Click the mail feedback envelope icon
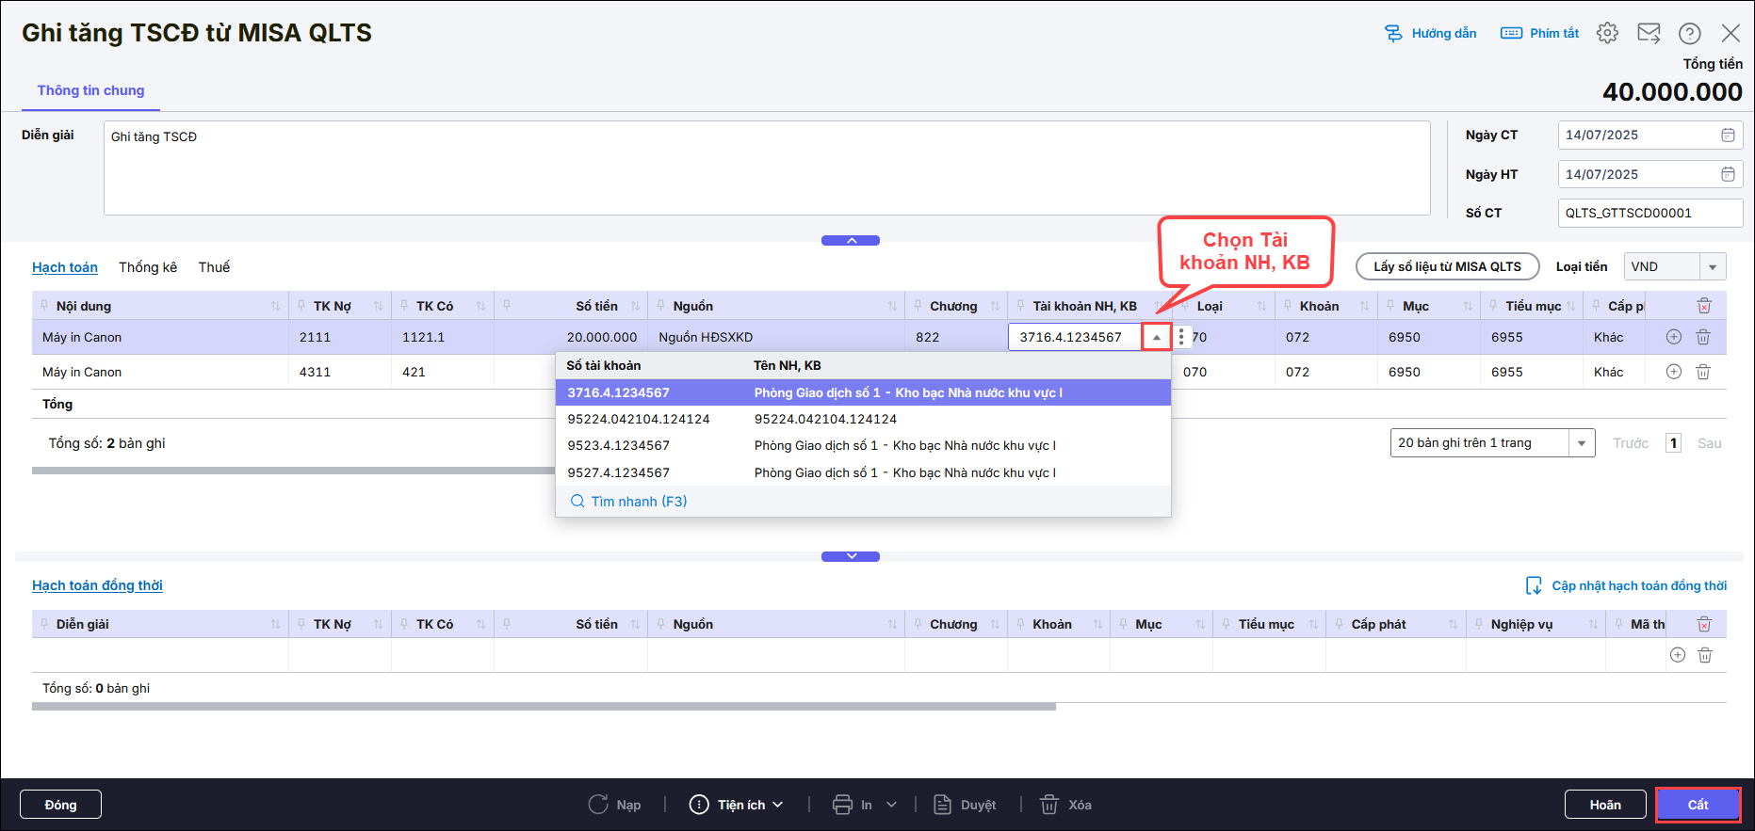Screen dimensions: 1755x831 coord(1649,33)
